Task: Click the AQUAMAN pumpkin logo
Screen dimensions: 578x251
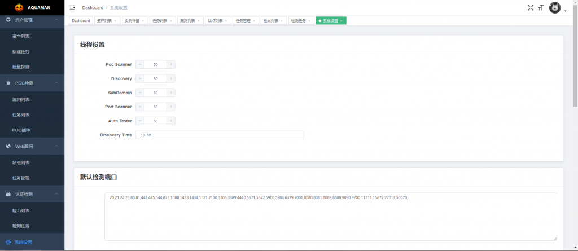Action: pos(19,7)
